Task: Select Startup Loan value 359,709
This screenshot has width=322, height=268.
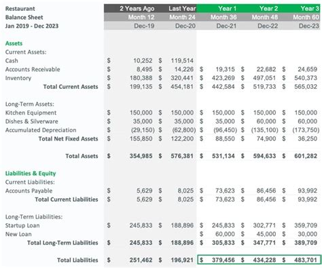Action: click(x=306, y=225)
